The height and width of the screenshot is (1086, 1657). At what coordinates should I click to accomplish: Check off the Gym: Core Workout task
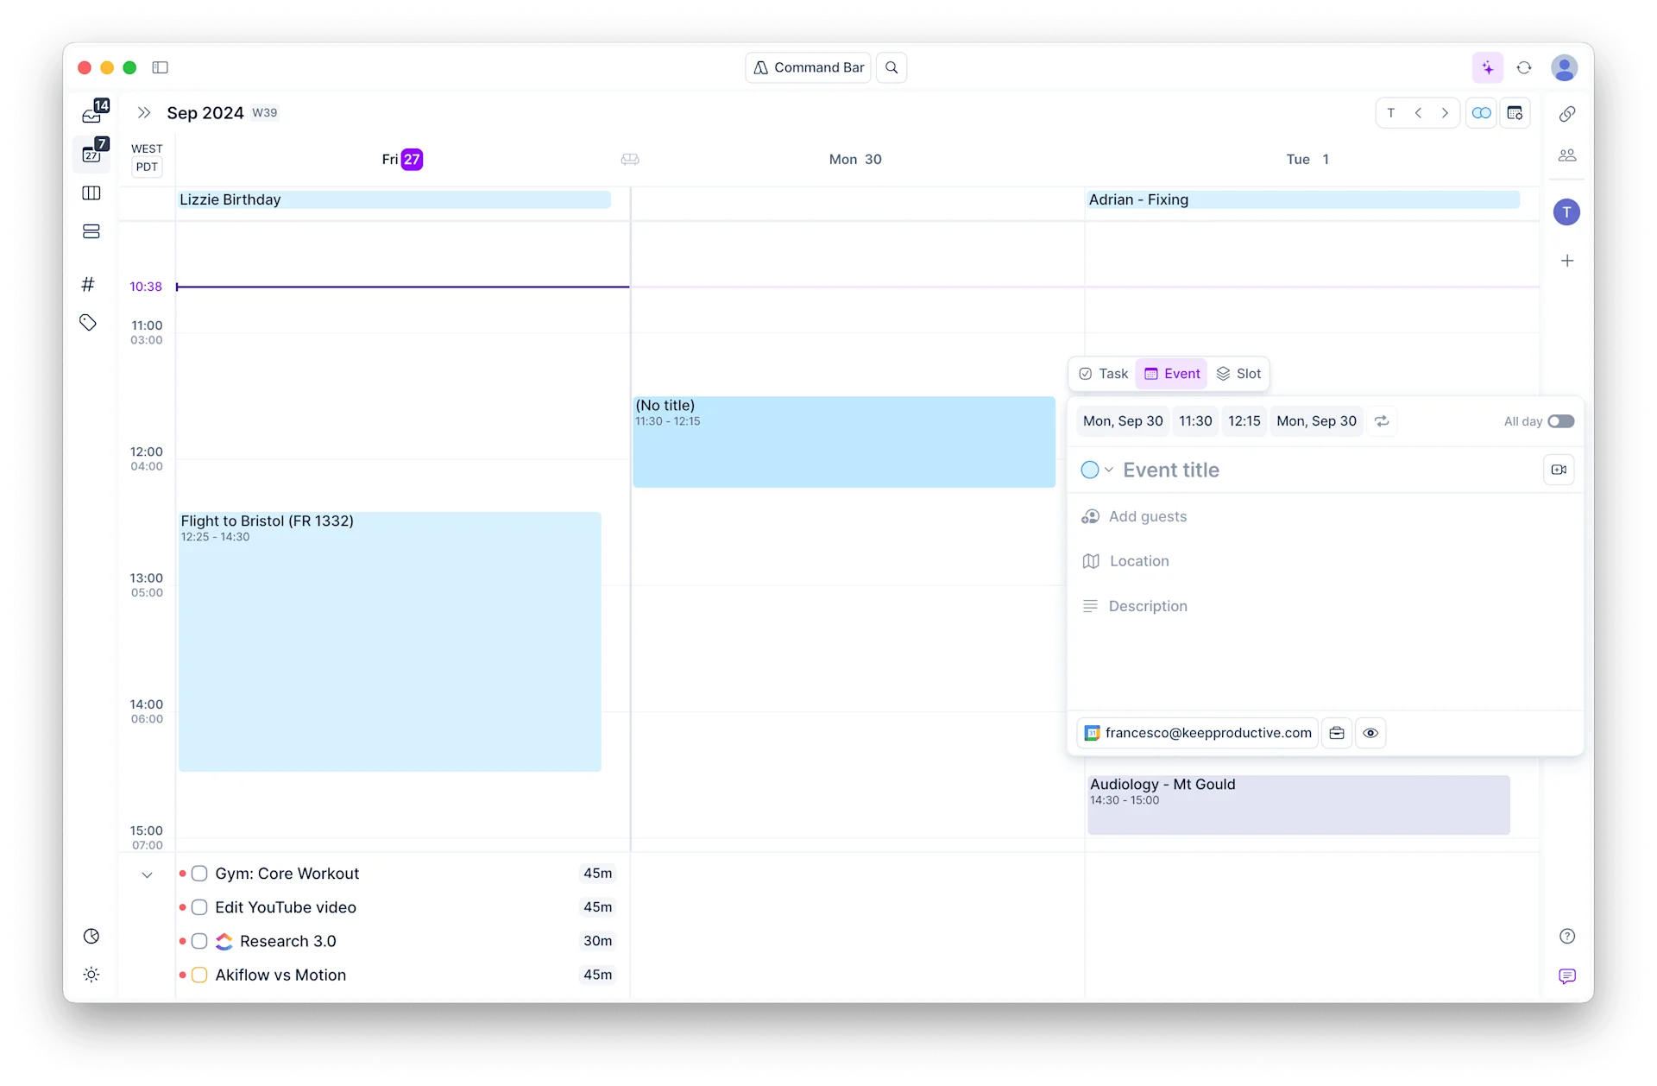pos(199,873)
